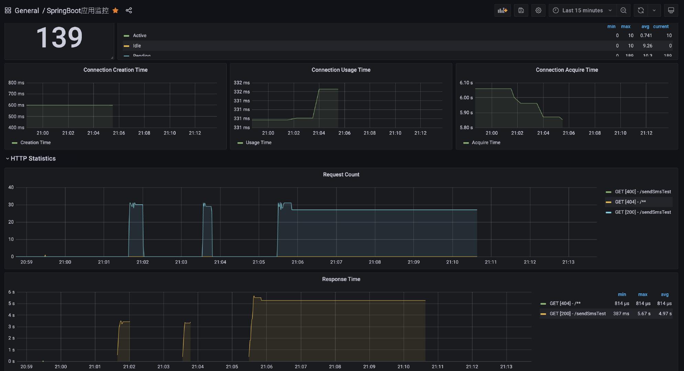Click the Active series color swatch
The width and height of the screenshot is (684, 371).
click(x=126, y=36)
